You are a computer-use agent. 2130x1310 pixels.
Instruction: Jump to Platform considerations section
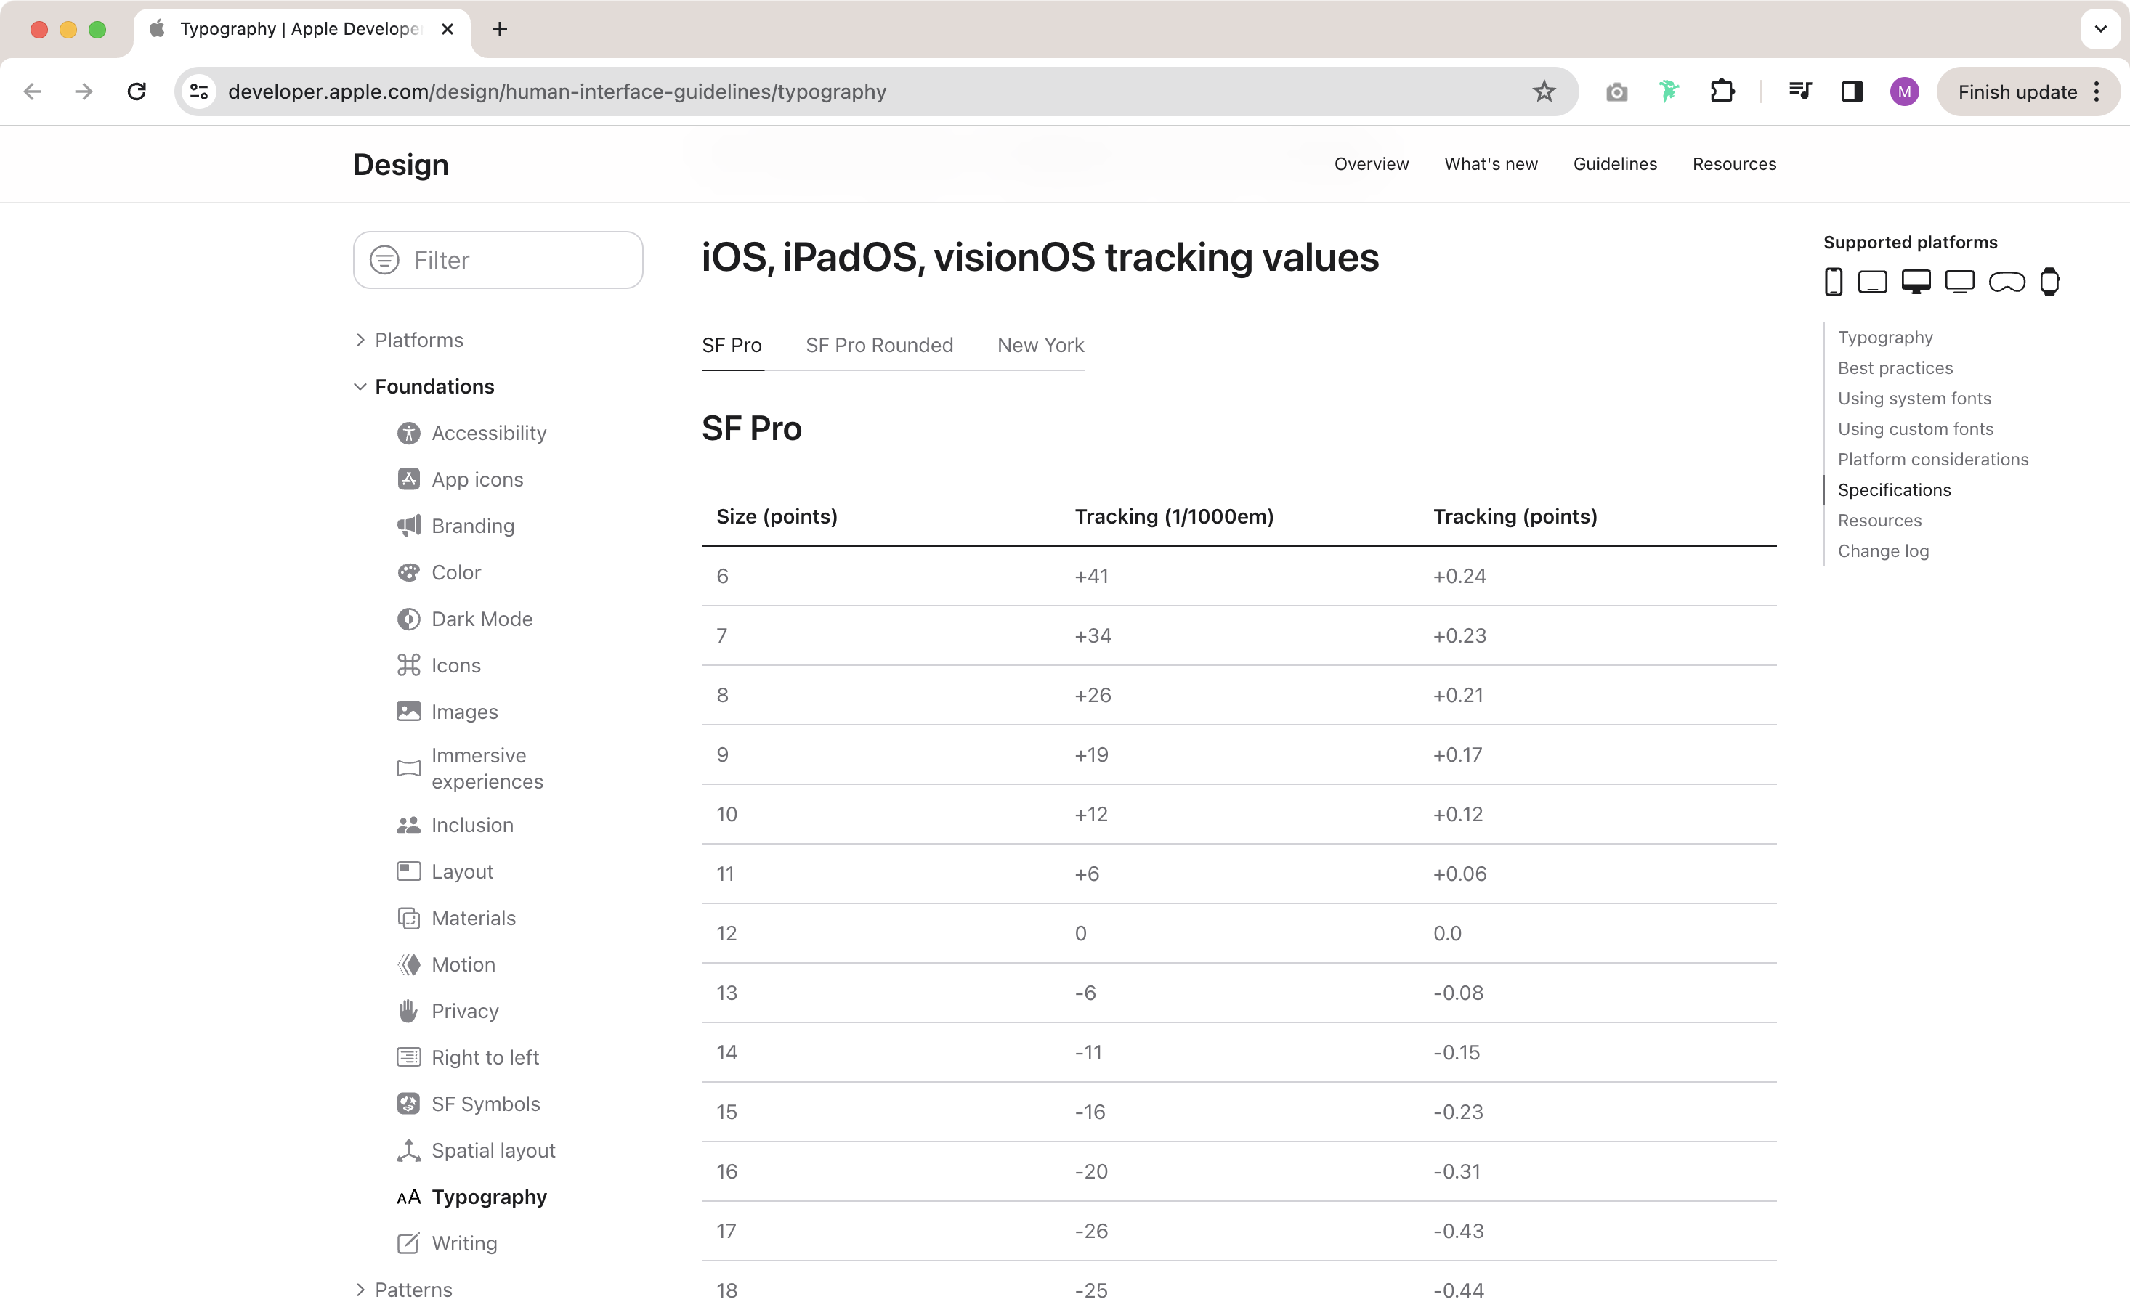[1932, 459]
